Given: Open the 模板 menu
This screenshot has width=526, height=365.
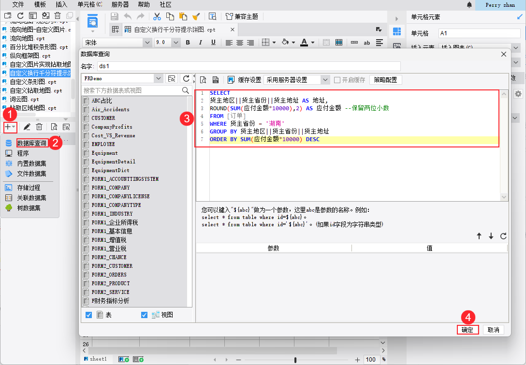Looking at the screenshot, I should click(40, 5).
